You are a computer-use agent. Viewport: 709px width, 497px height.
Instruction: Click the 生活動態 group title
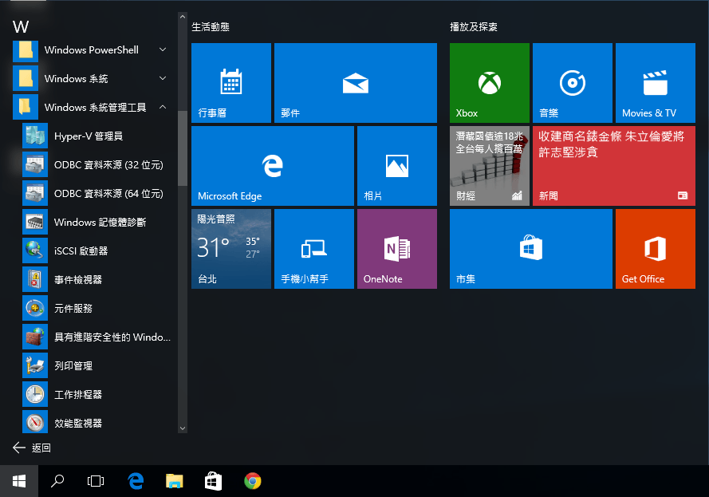click(211, 27)
